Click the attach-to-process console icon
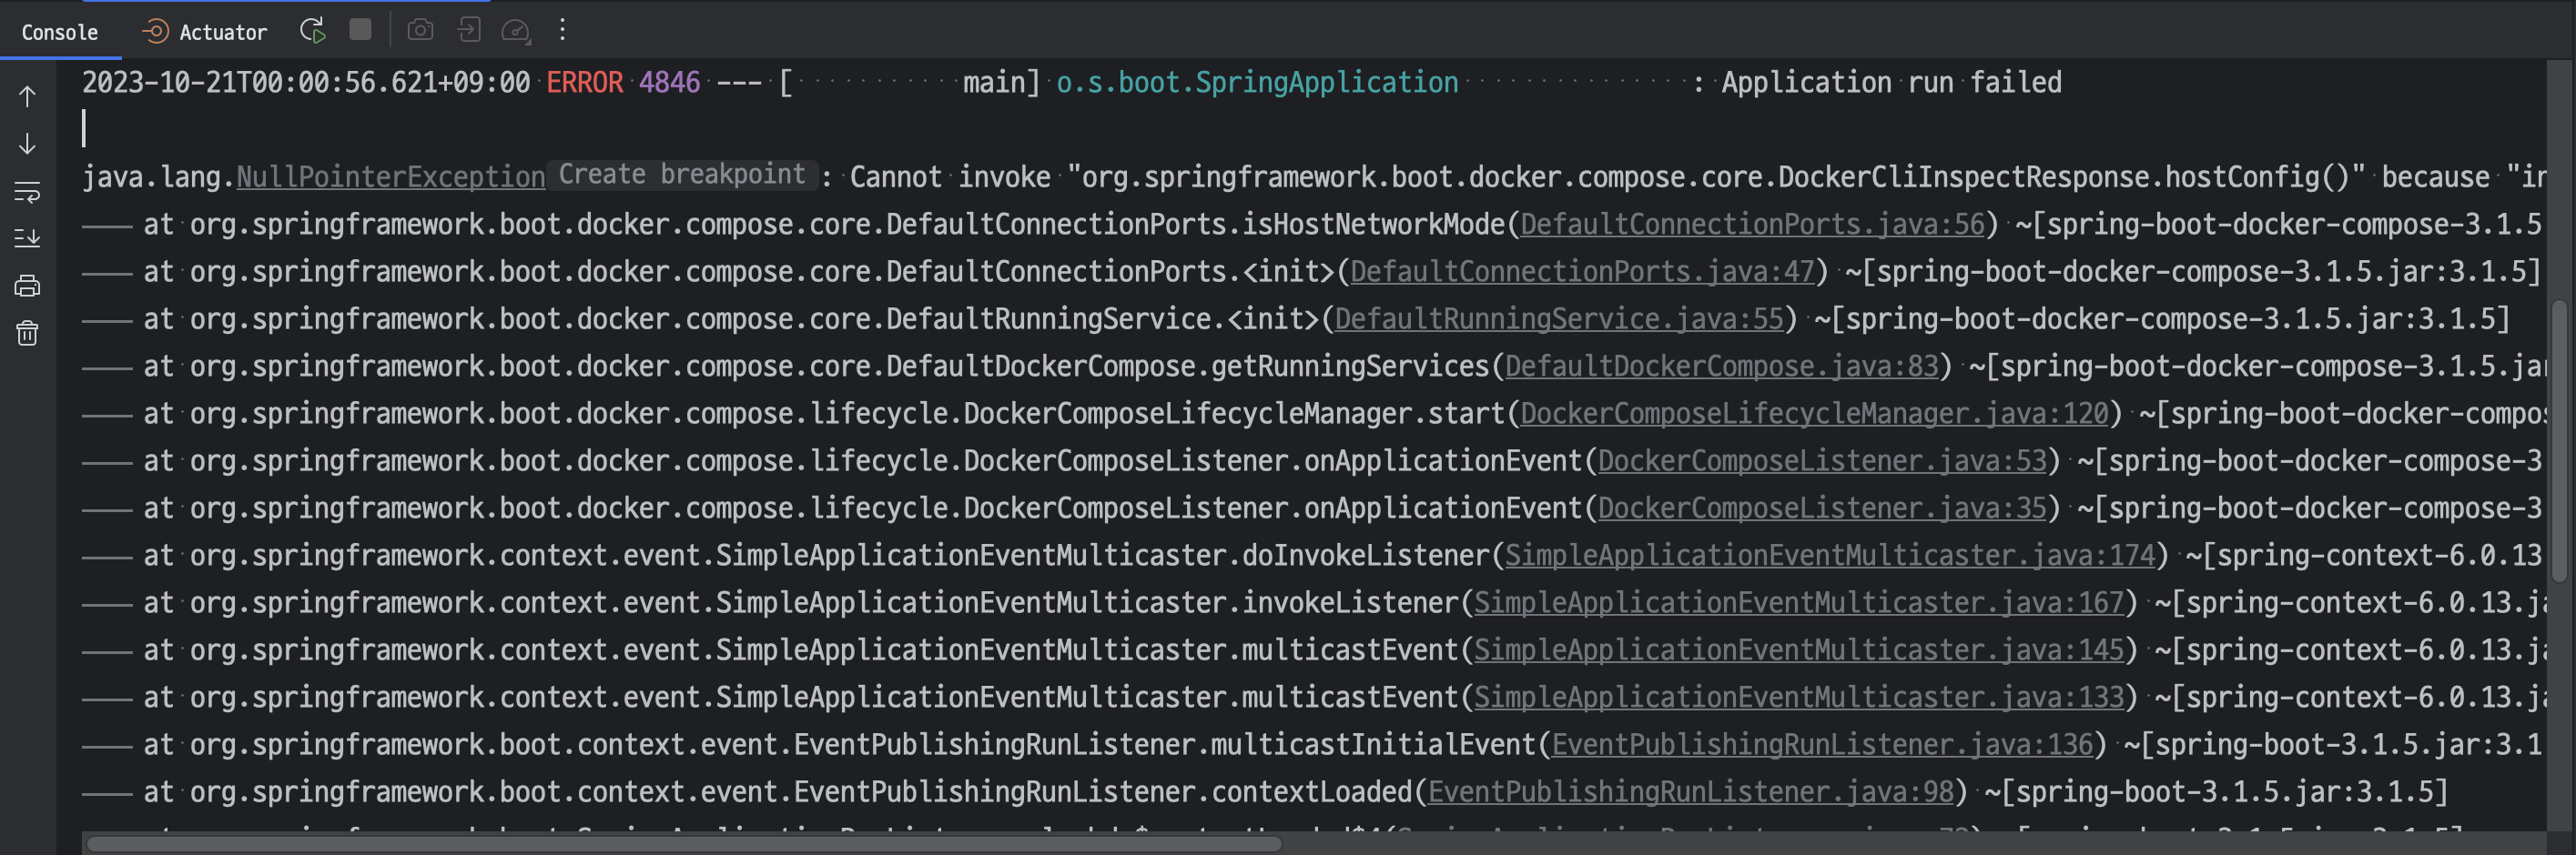The width and height of the screenshot is (2576, 855). [x=469, y=30]
